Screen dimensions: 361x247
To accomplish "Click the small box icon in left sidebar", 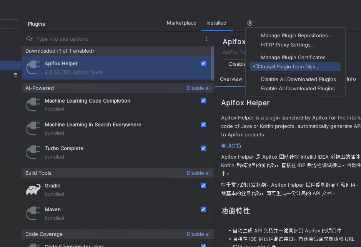I will pyautogui.click(x=15, y=75).
